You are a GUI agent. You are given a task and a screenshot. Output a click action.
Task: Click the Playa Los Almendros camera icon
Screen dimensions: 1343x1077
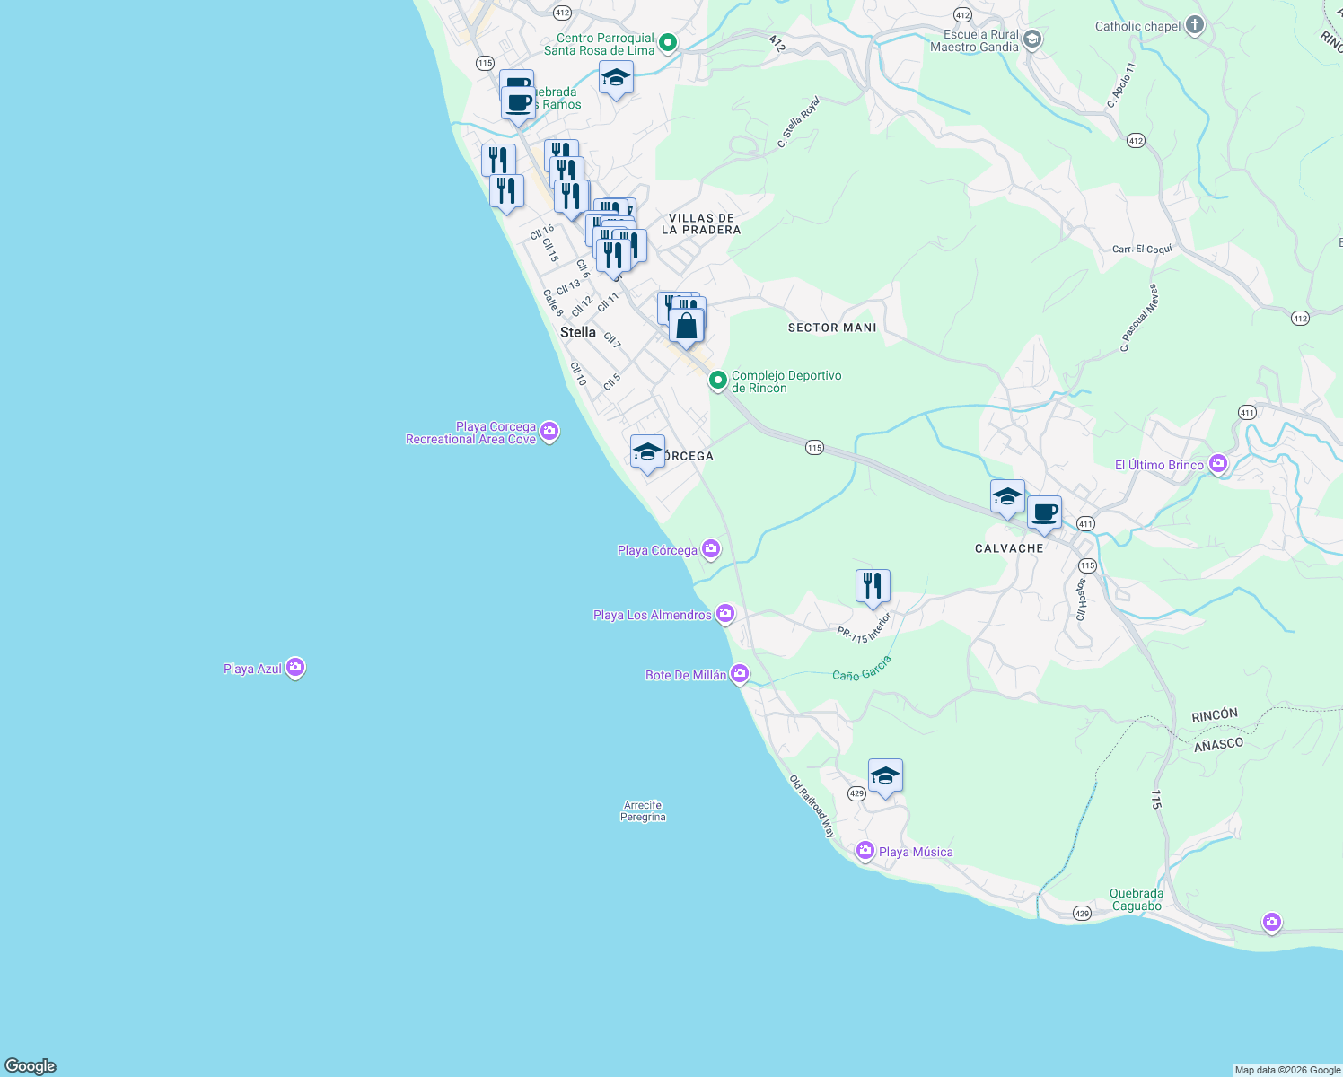pyautogui.click(x=724, y=614)
